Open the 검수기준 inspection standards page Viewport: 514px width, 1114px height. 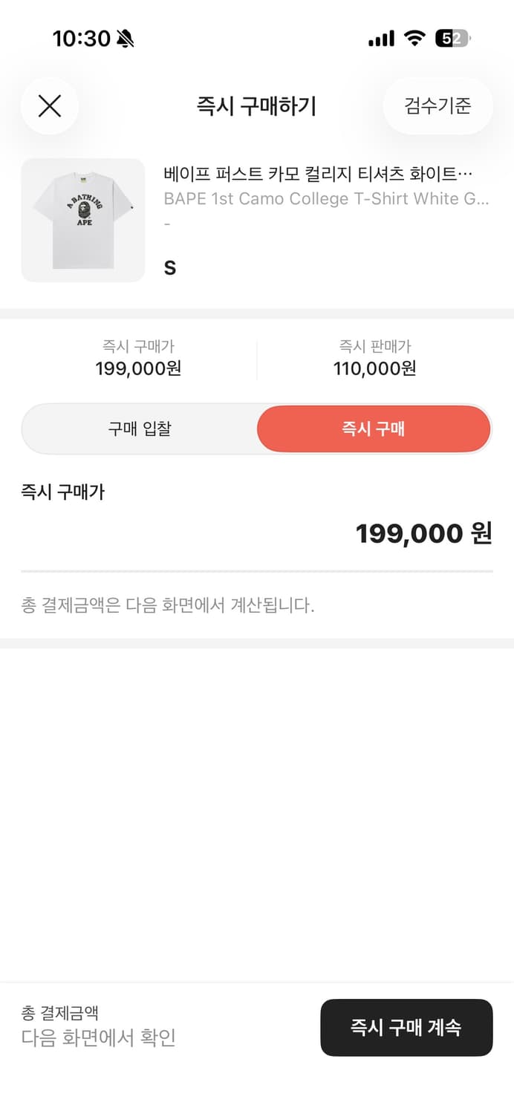tap(437, 106)
